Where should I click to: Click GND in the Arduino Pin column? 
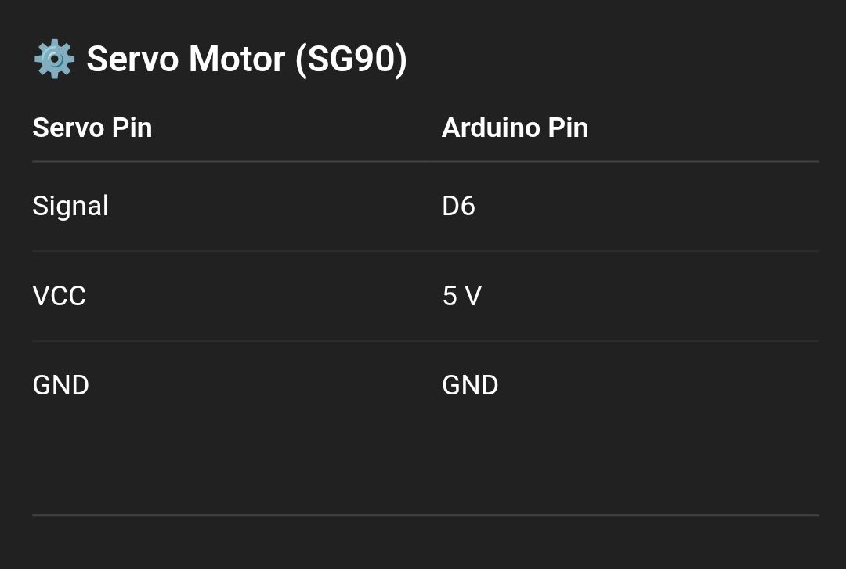coord(470,385)
